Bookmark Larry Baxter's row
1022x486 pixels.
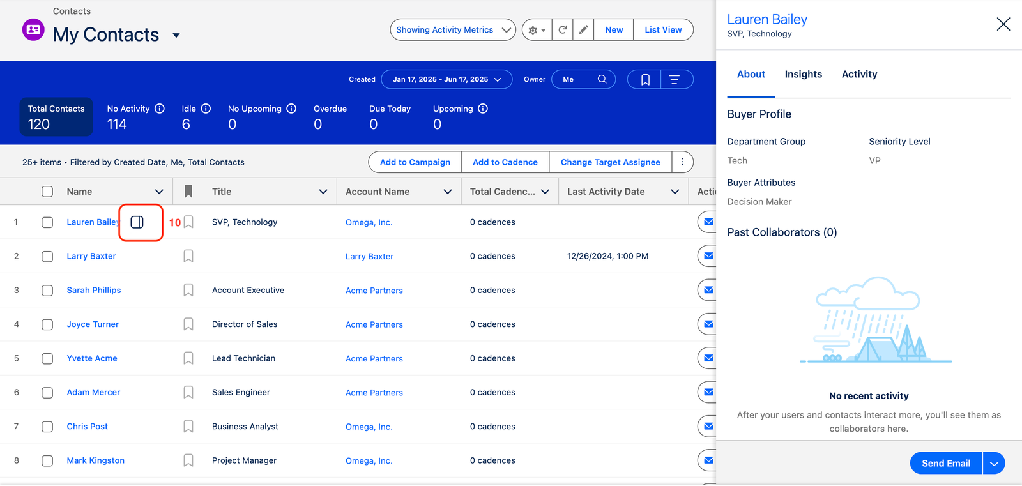coord(188,256)
